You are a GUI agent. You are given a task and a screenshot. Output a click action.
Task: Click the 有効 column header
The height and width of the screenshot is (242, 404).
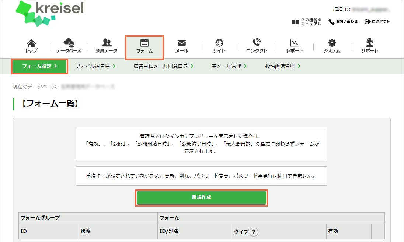(349, 231)
